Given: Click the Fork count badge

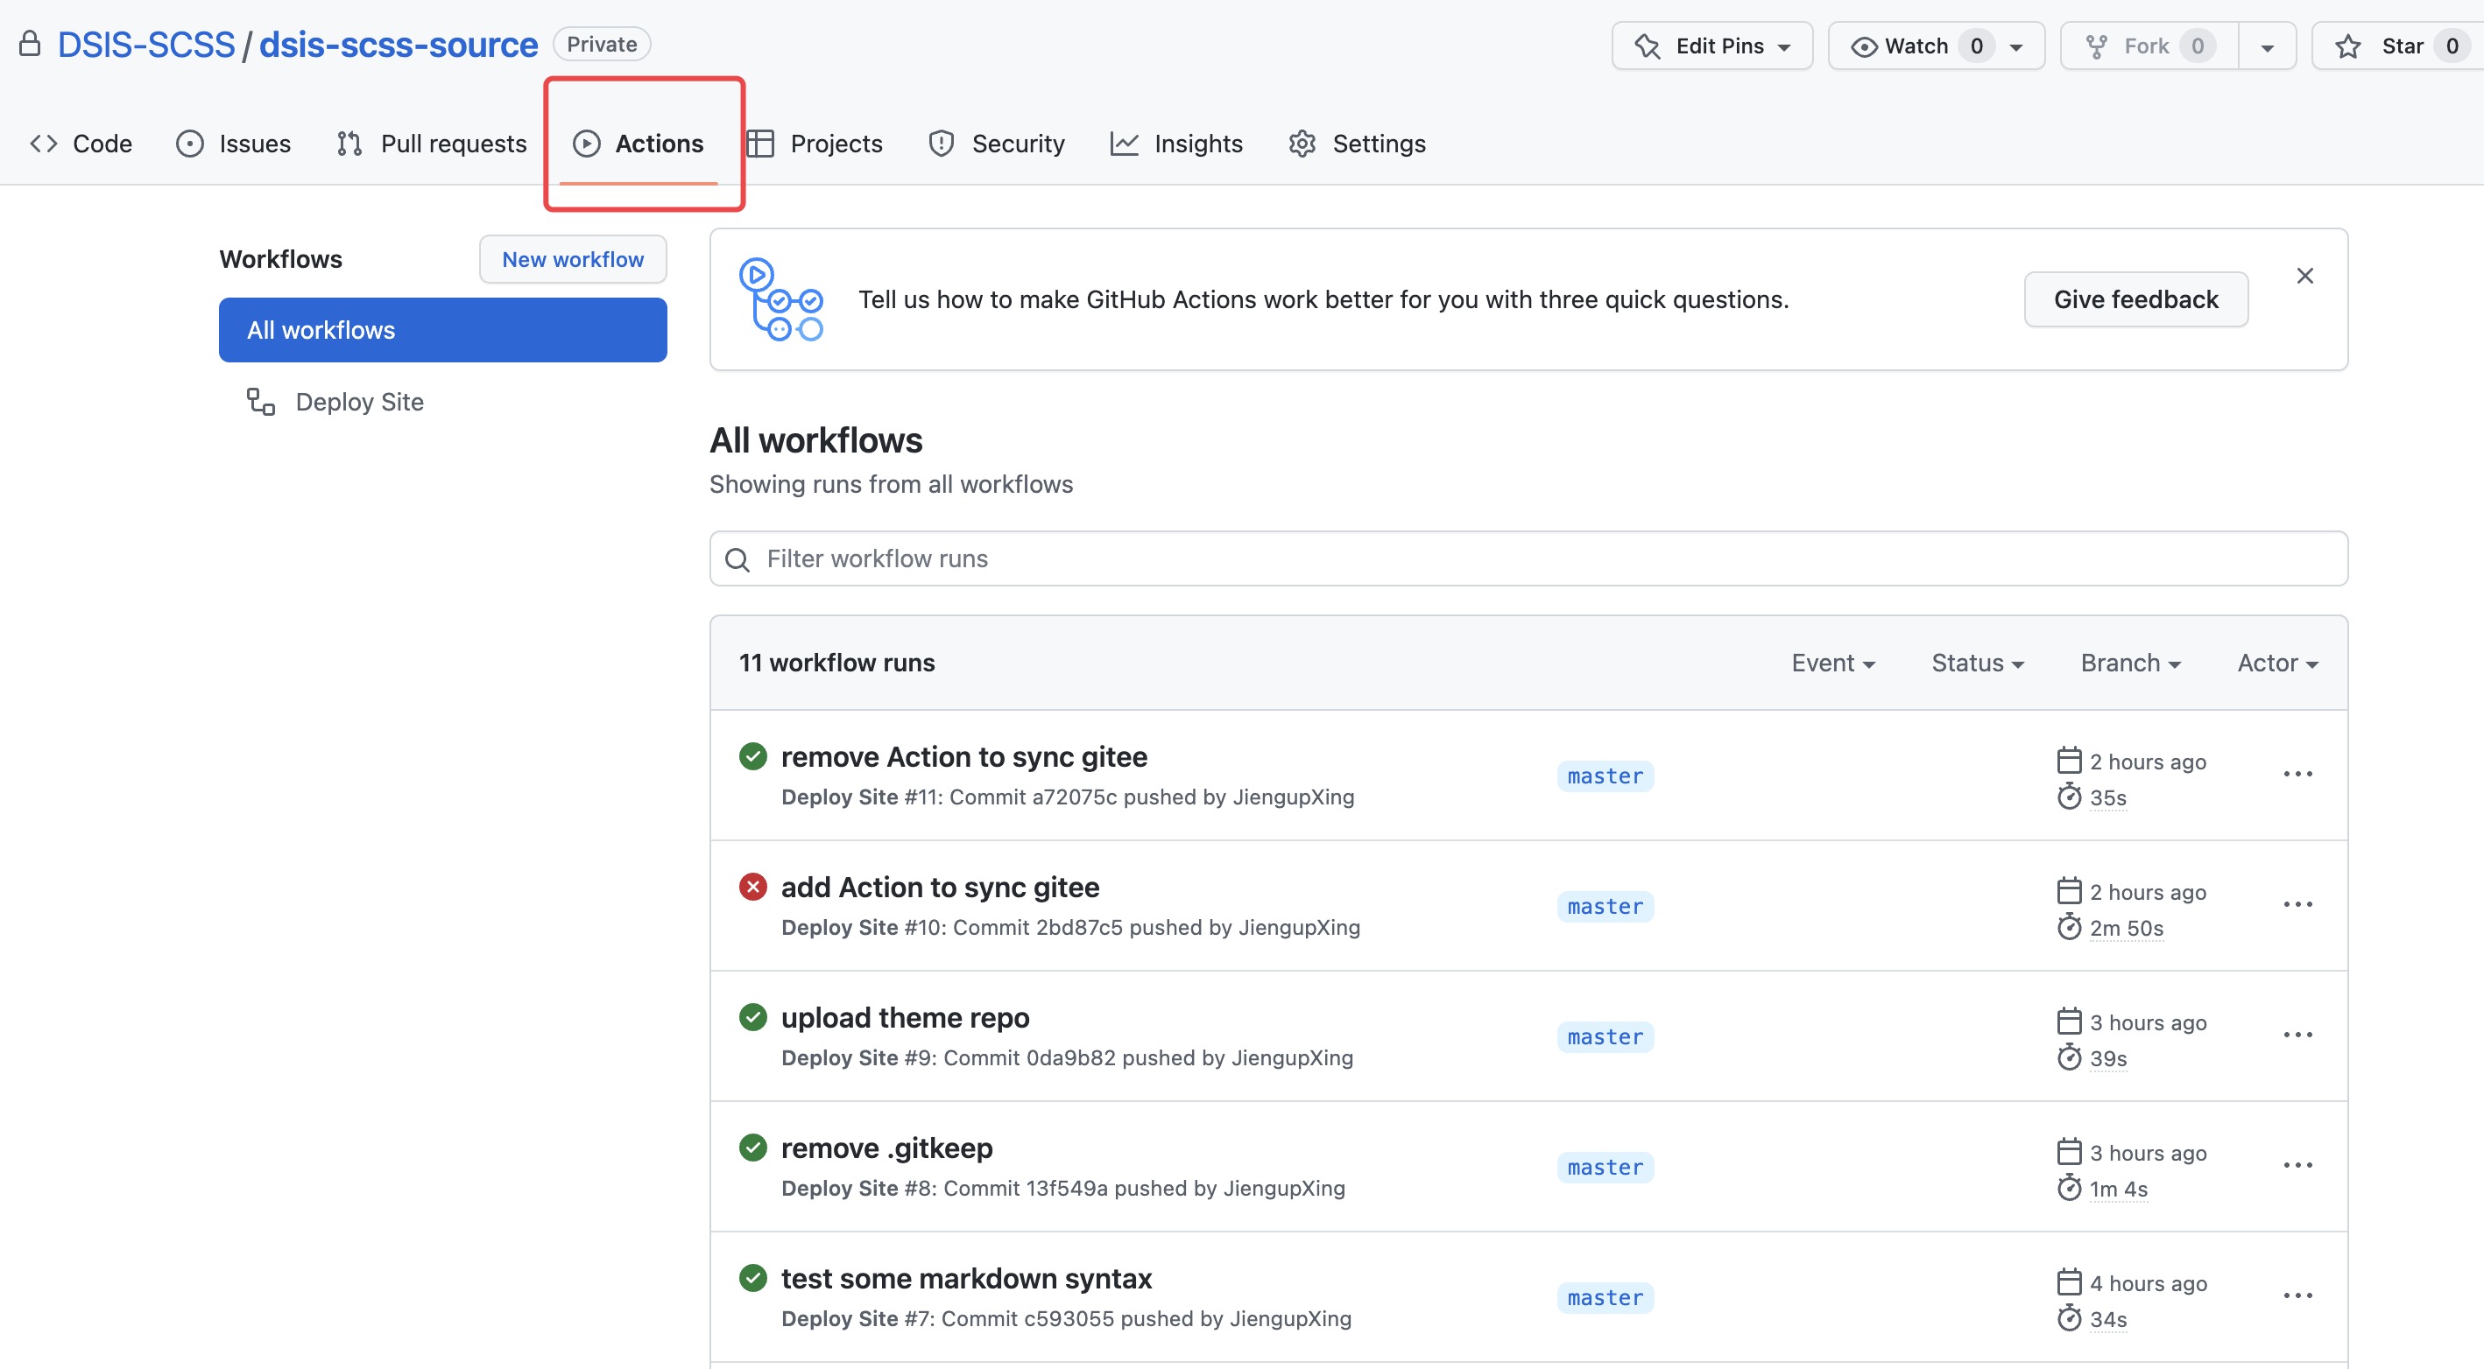Looking at the screenshot, I should [x=2197, y=46].
